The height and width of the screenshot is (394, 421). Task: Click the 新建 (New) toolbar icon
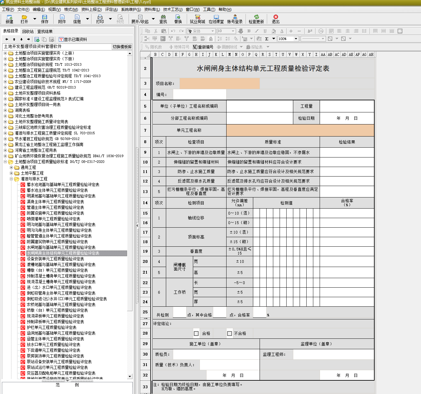tap(10, 19)
